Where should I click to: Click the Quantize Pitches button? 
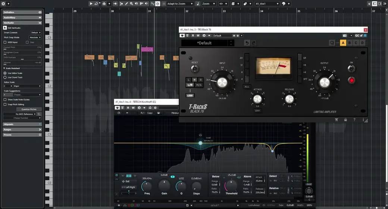[29, 109]
